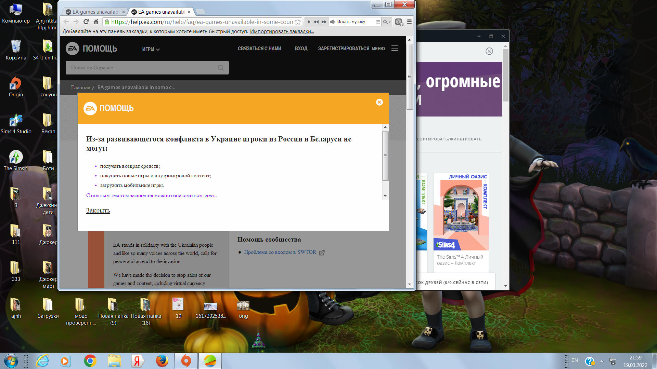Screen dimensions: 657x369
Task: Click the taskbar clock showing 21:59
Action: (635, 358)
